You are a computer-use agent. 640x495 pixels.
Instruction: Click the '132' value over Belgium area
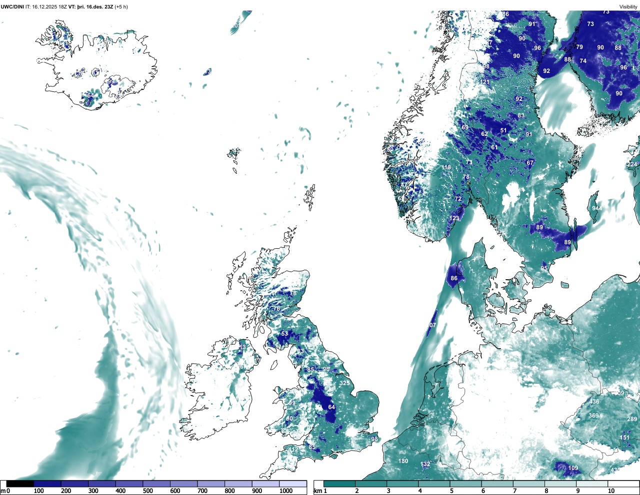425,464
